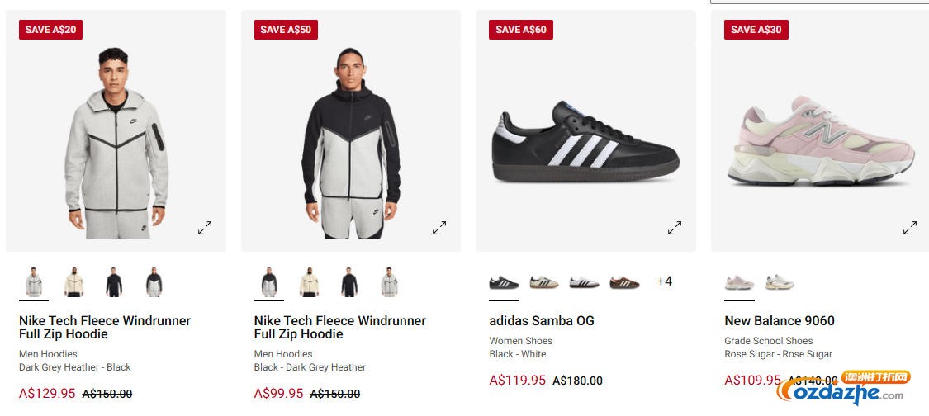The height and width of the screenshot is (416, 929).
Task: Pick cream swatch for second Nike hoodie
Action: 309,282
